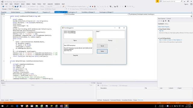Image resolution: width=193 pixels, height=108 pixels.
Task: Toggle the Errors filter in Error List
Action: coord(105,85)
